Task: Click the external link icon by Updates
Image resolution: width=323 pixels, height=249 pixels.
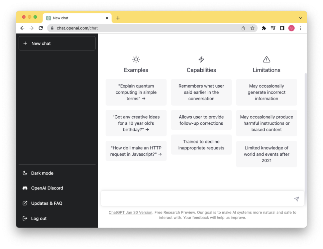Action: click(x=25, y=203)
